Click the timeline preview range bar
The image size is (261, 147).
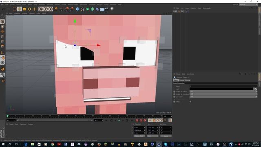(55, 120)
